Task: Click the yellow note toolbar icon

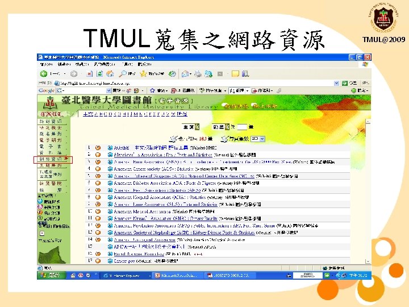Action: click(235, 74)
